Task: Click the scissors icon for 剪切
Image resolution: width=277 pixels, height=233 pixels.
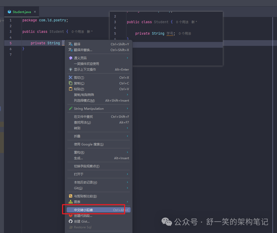Action: click(x=70, y=78)
